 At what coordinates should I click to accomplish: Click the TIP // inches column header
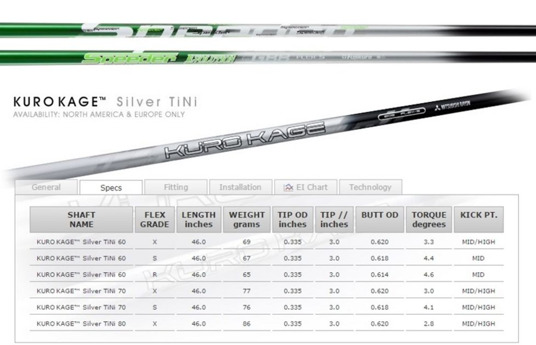pyautogui.click(x=334, y=220)
